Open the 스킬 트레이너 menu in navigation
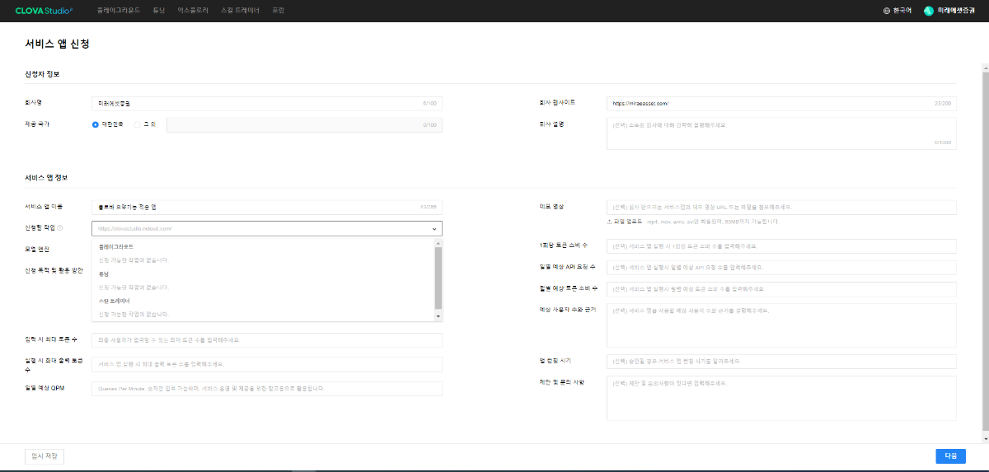Screen dimensions: 989x472 [x=241, y=11]
